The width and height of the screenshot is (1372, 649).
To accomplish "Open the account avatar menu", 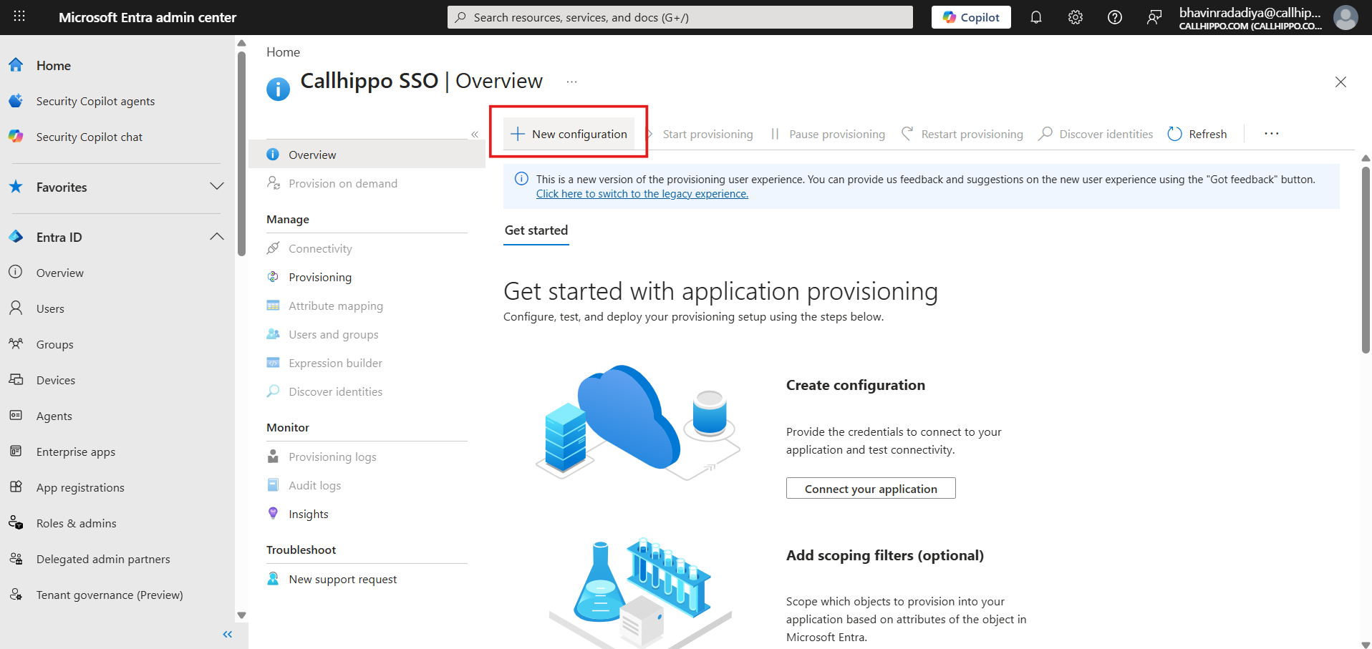I will click(1345, 17).
